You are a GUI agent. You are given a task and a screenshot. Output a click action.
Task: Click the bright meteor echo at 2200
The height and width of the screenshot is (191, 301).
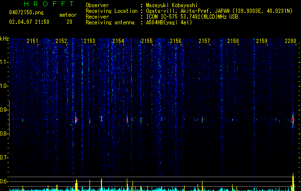pos(293,120)
